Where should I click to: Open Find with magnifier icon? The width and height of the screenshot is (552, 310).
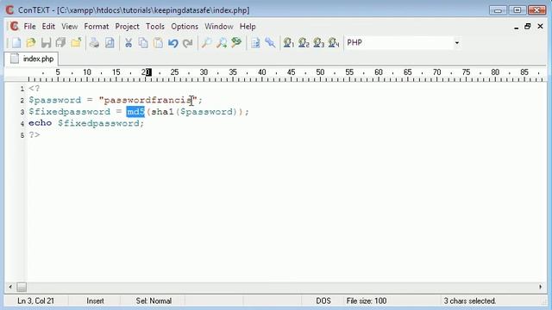206,43
